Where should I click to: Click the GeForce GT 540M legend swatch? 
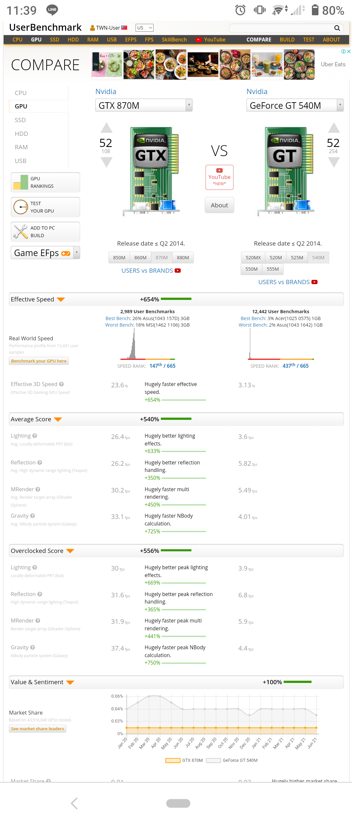pos(213,760)
